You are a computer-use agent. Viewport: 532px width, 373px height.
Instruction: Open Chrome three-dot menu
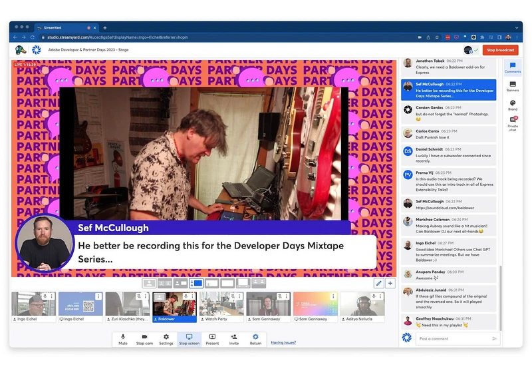[x=517, y=37]
